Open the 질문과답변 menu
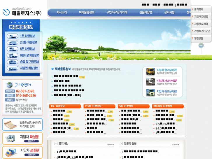The width and height of the screenshot is (212, 159). tap(146, 13)
